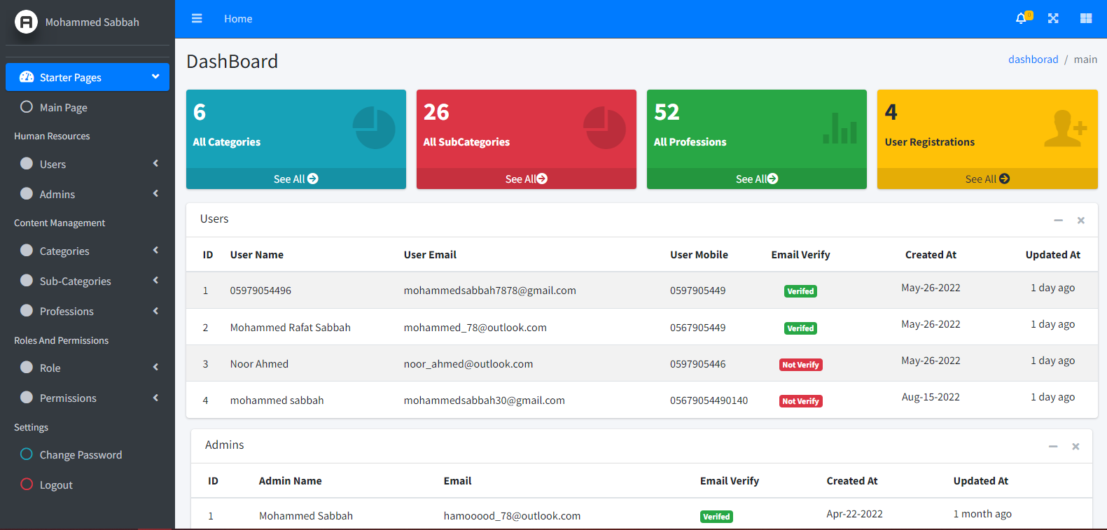The width and height of the screenshot is (1107, 530).
Task: Select Change Password in sidebar settings
Action: 81,455
